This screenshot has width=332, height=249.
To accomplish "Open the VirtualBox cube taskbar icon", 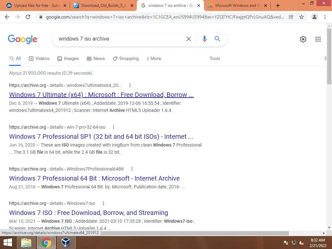I will 66,243.
